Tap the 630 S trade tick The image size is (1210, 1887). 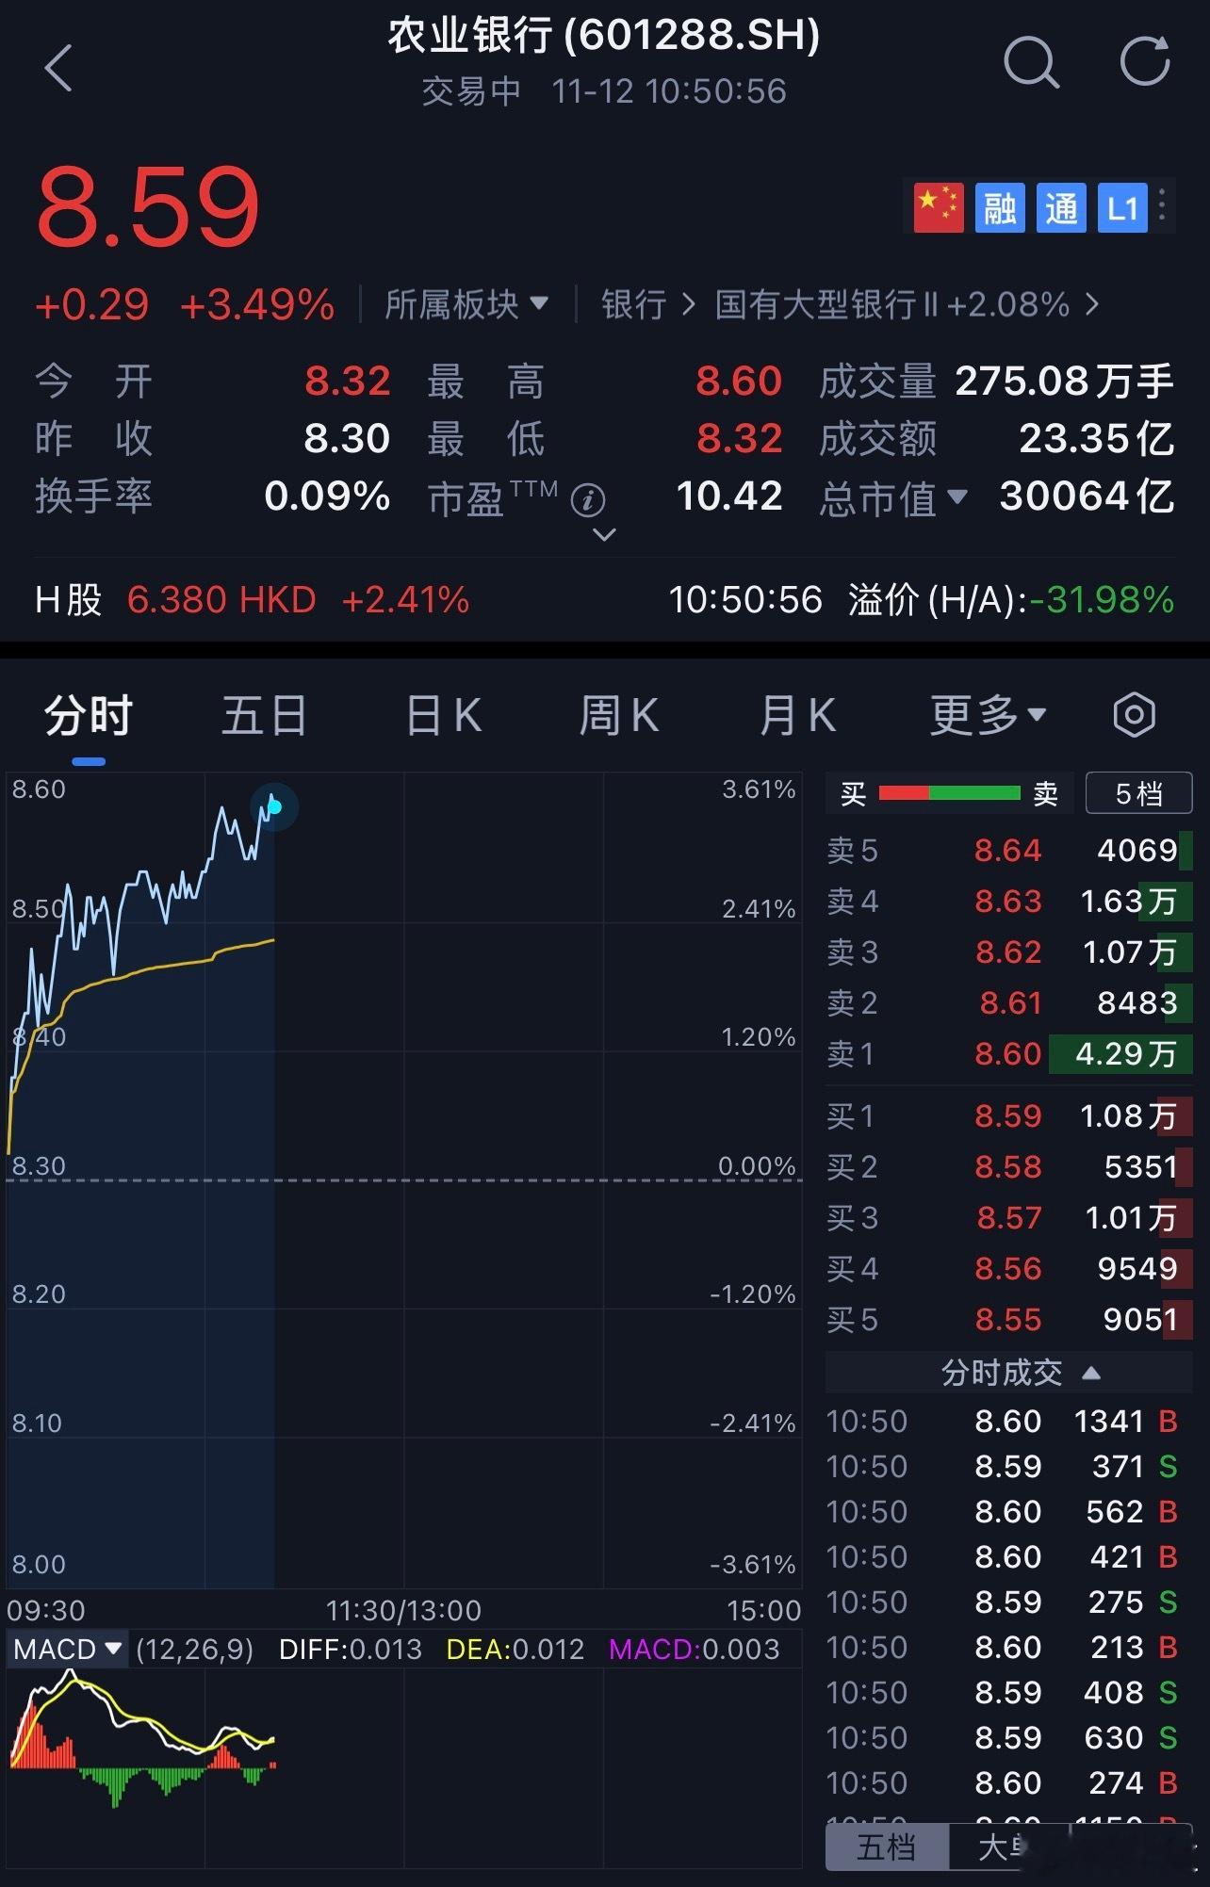(1003, 1737)
